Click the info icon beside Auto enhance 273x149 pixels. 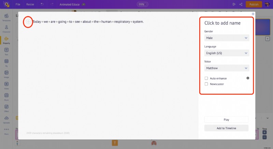248,78
